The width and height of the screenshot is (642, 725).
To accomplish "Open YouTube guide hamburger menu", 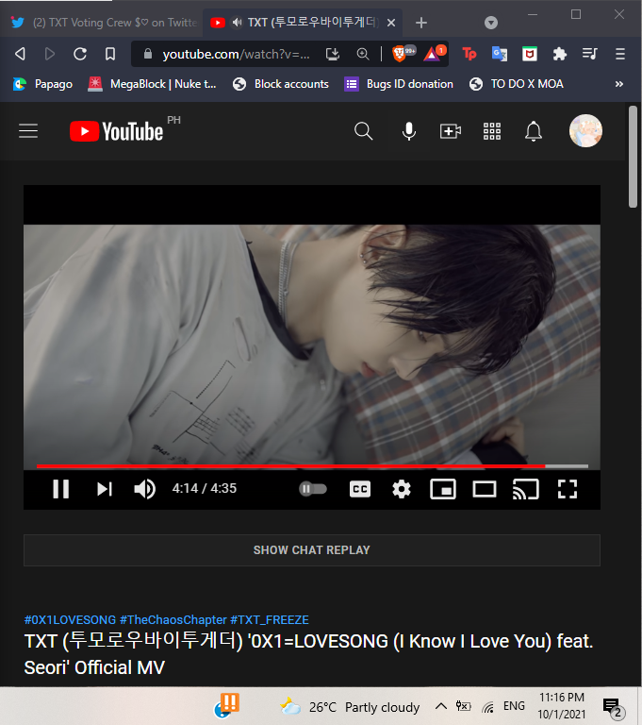I will [x=28, y=131].
